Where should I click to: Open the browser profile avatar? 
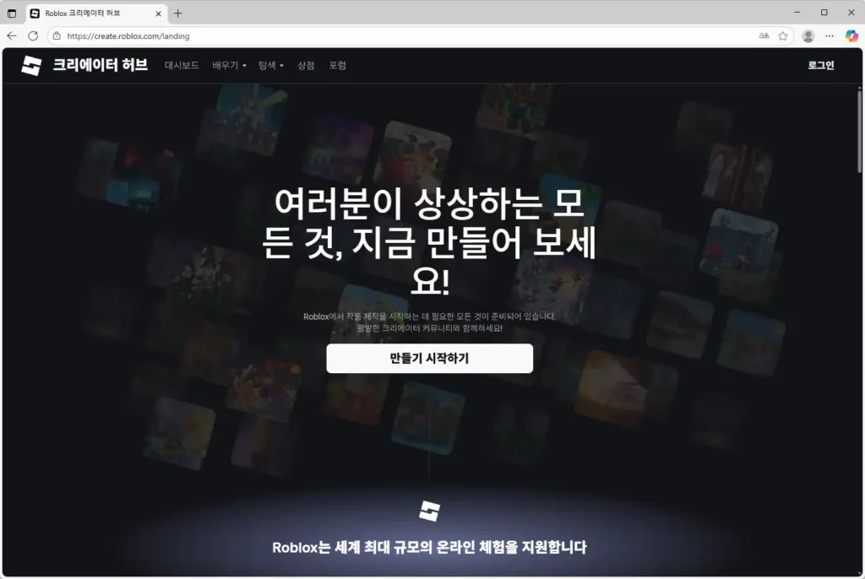click(808, 35)
